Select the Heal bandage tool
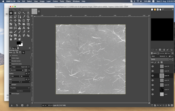175x111 pixels. [24, 36]
